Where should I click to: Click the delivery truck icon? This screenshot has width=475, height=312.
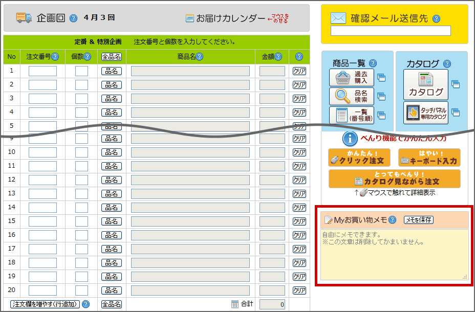click(x=24, y=18)
